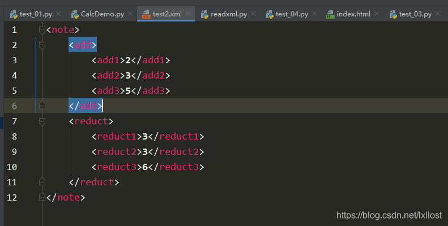This screenshot has width=448, height=226.
Task: Switch to the index.html tab
Action: (353, 14)
